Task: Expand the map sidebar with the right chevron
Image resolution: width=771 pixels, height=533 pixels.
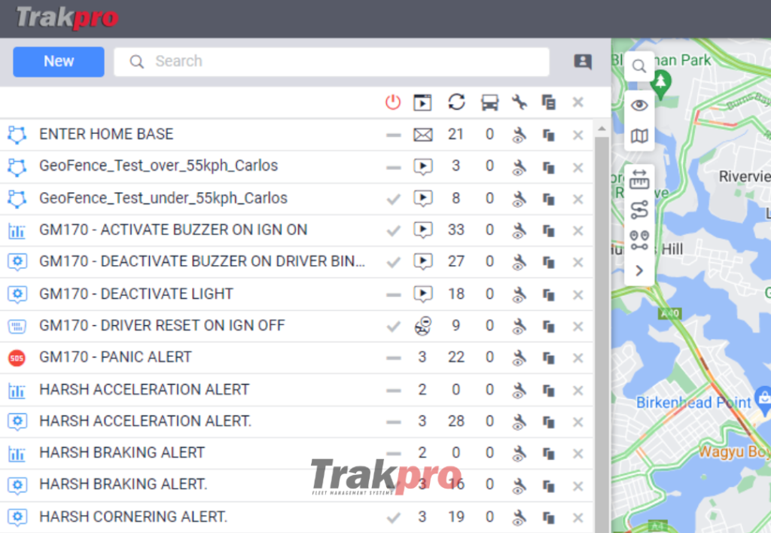Action: tap(639, 270)
